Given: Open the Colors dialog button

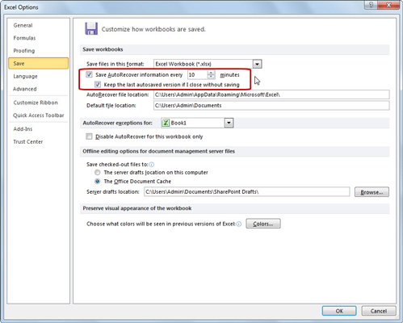Looking at the screenshot, I should (263, 224).
